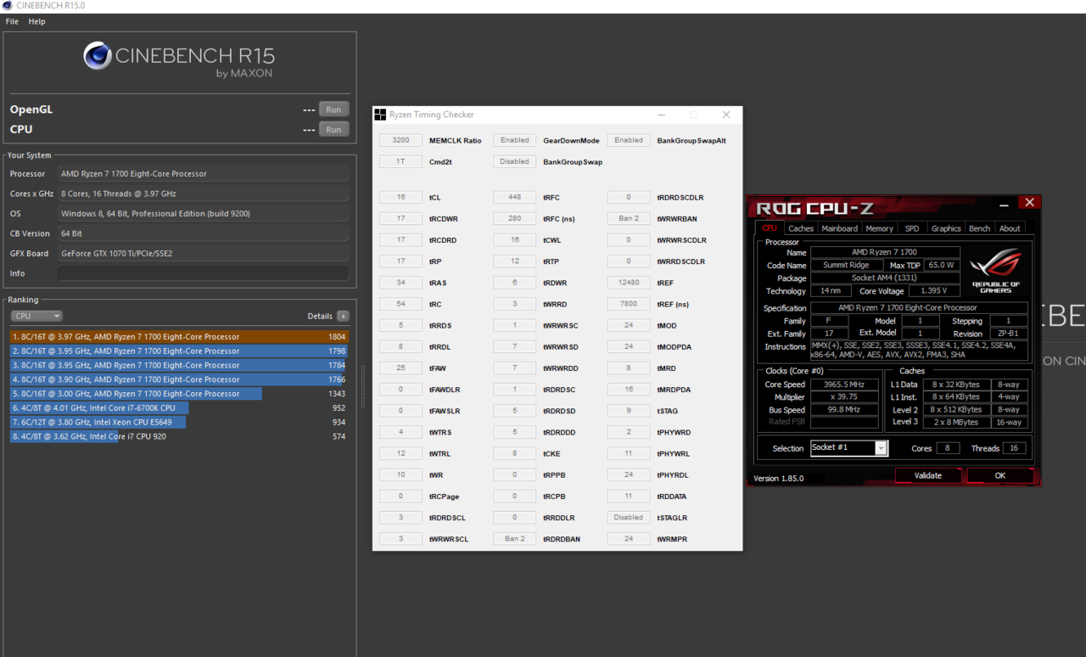Click the GearDownMode Enabled field
Viewport: 1086px width, 657px height.
(514, 140)
